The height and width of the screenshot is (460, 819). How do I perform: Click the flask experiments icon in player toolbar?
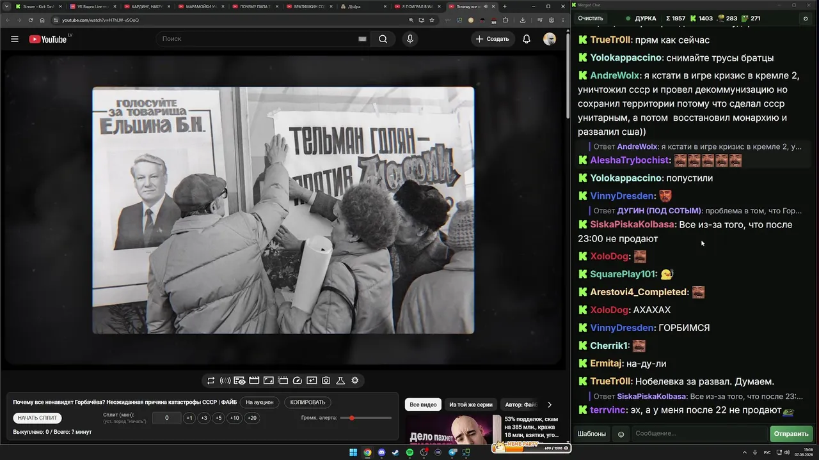[x=340, y=380]
